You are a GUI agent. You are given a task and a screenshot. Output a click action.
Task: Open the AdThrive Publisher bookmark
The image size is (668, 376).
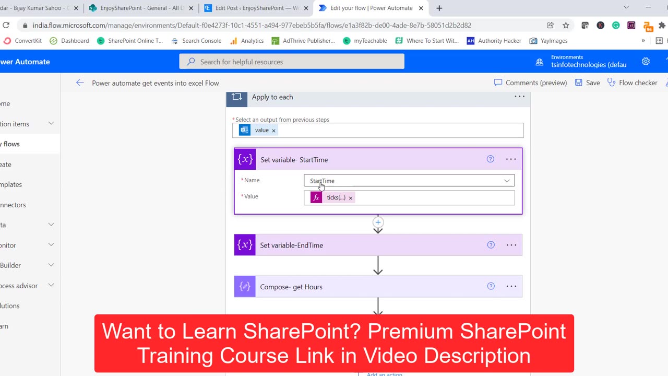[x=303, y=41]
